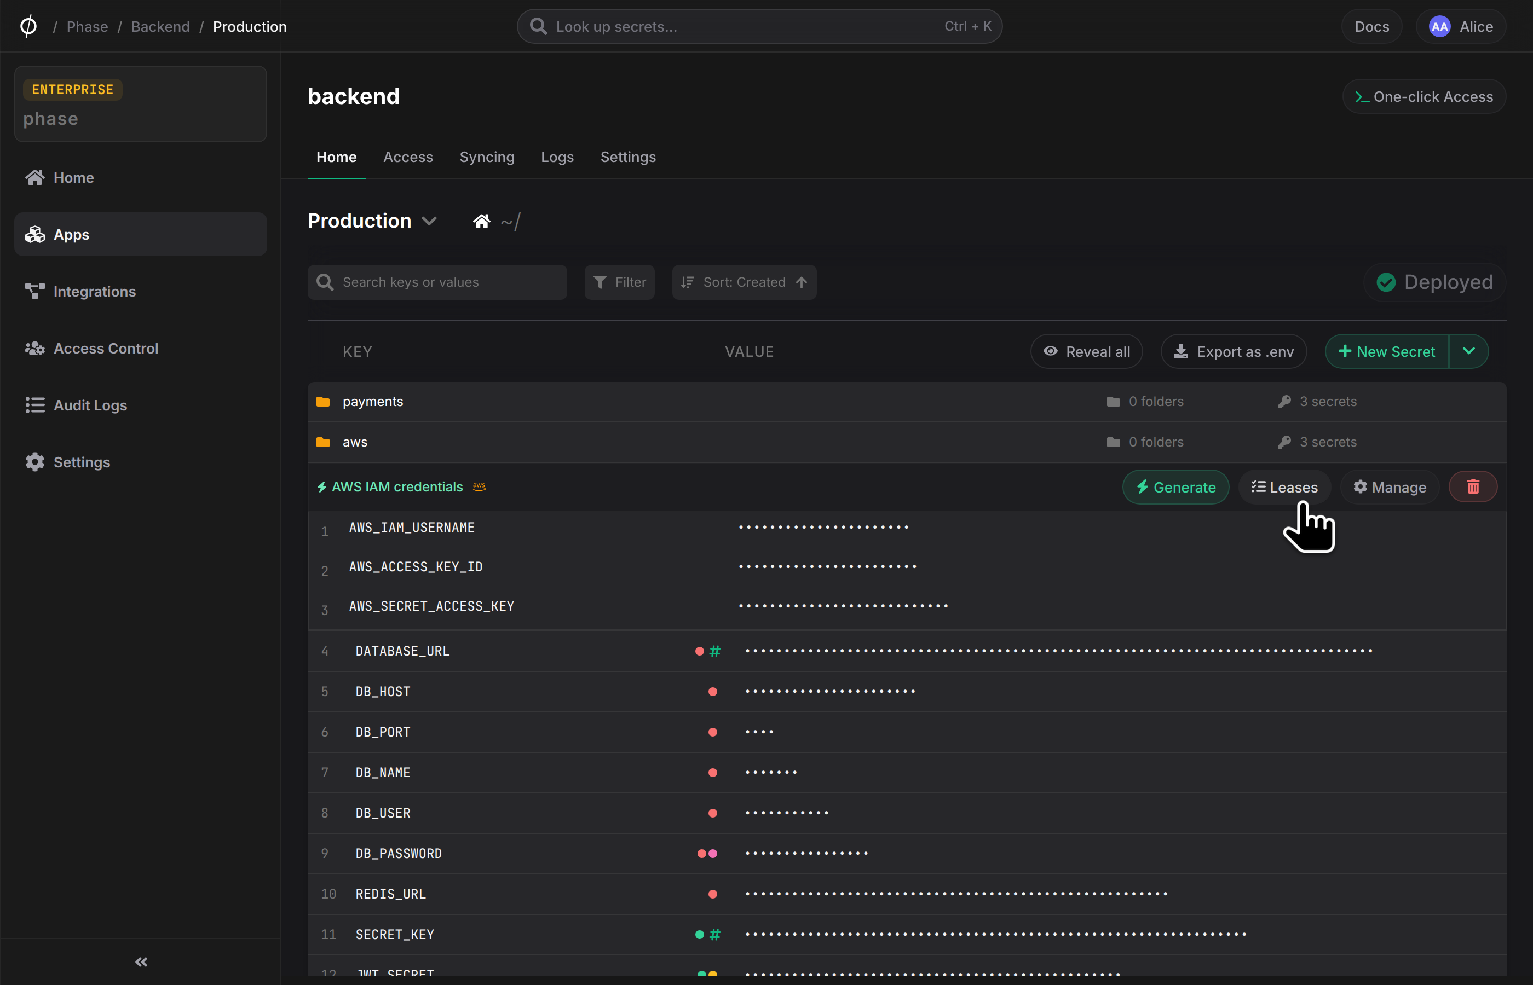Switch to the Syncing tab

point(487,157)
